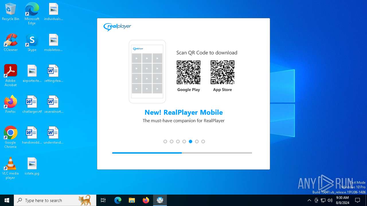Select the VLC media player shortcut
Viewport: 367px width, 206px height.
pyautogui.click(x=11, y=168)
